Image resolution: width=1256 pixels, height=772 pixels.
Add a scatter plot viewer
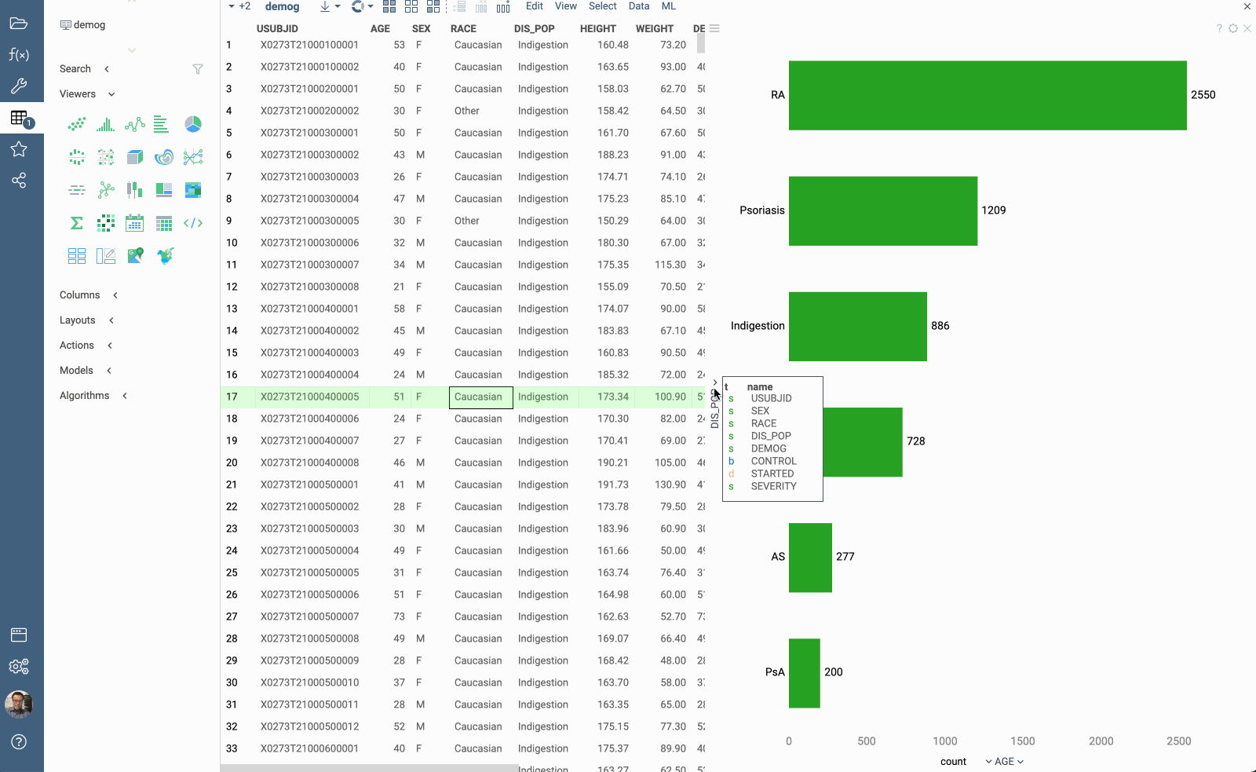click(76, 124)
